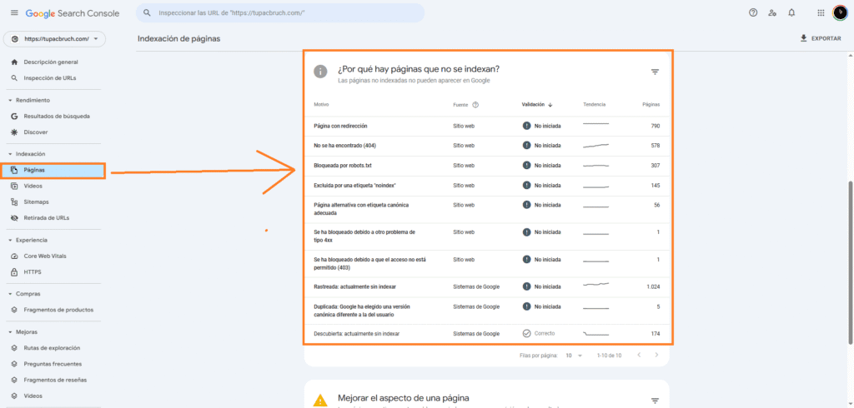854x408 pixels.
Task: Open Descubierta: actualmente sin indexar row
Action: [487, 333]
